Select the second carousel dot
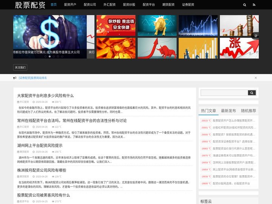The width and height of the screenshot is (272, 204). pos(49,56)
